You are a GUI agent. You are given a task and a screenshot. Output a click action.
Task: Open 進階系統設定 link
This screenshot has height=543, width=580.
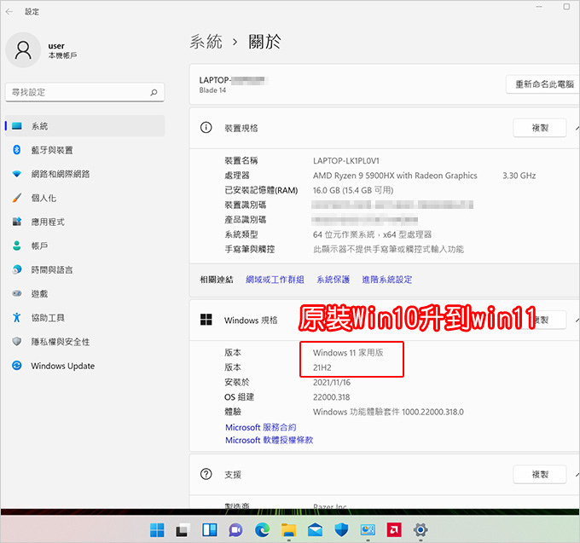(387, 280)
